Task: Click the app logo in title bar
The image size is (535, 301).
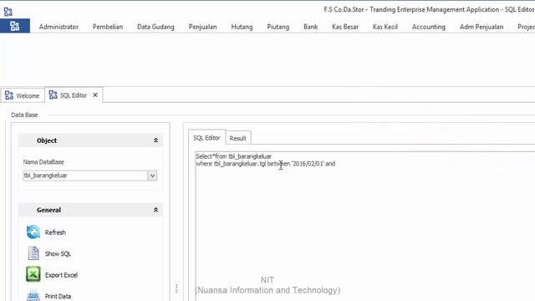Action: coord(8,12)
